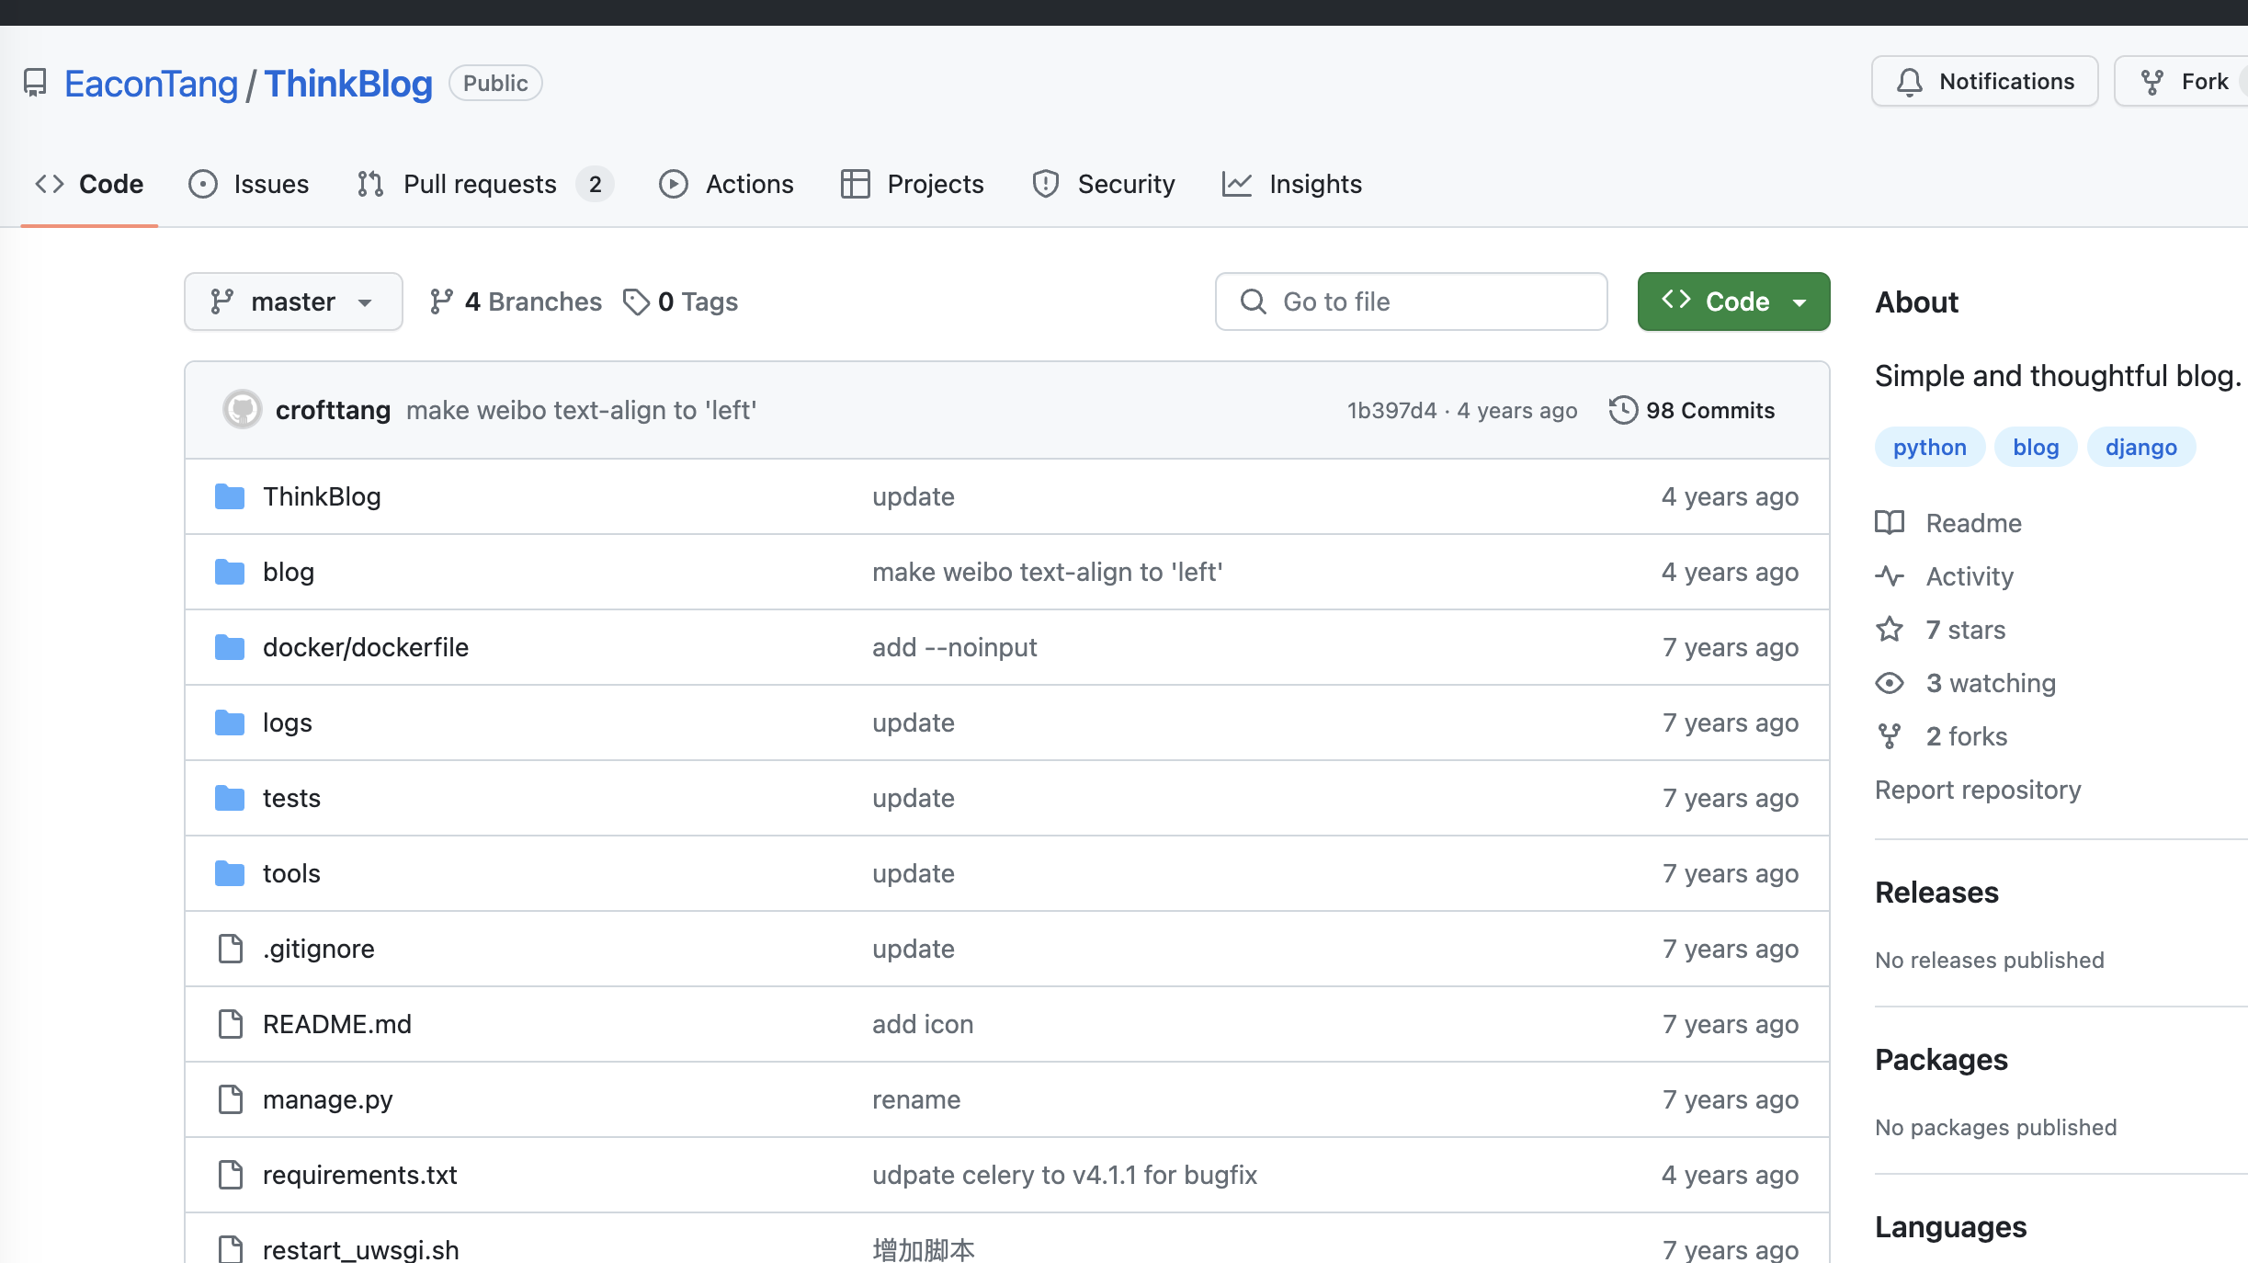This screenshot has height=1263, width=2248.
Task: Open the tests folder icon
Action: [x=230, y=798]
